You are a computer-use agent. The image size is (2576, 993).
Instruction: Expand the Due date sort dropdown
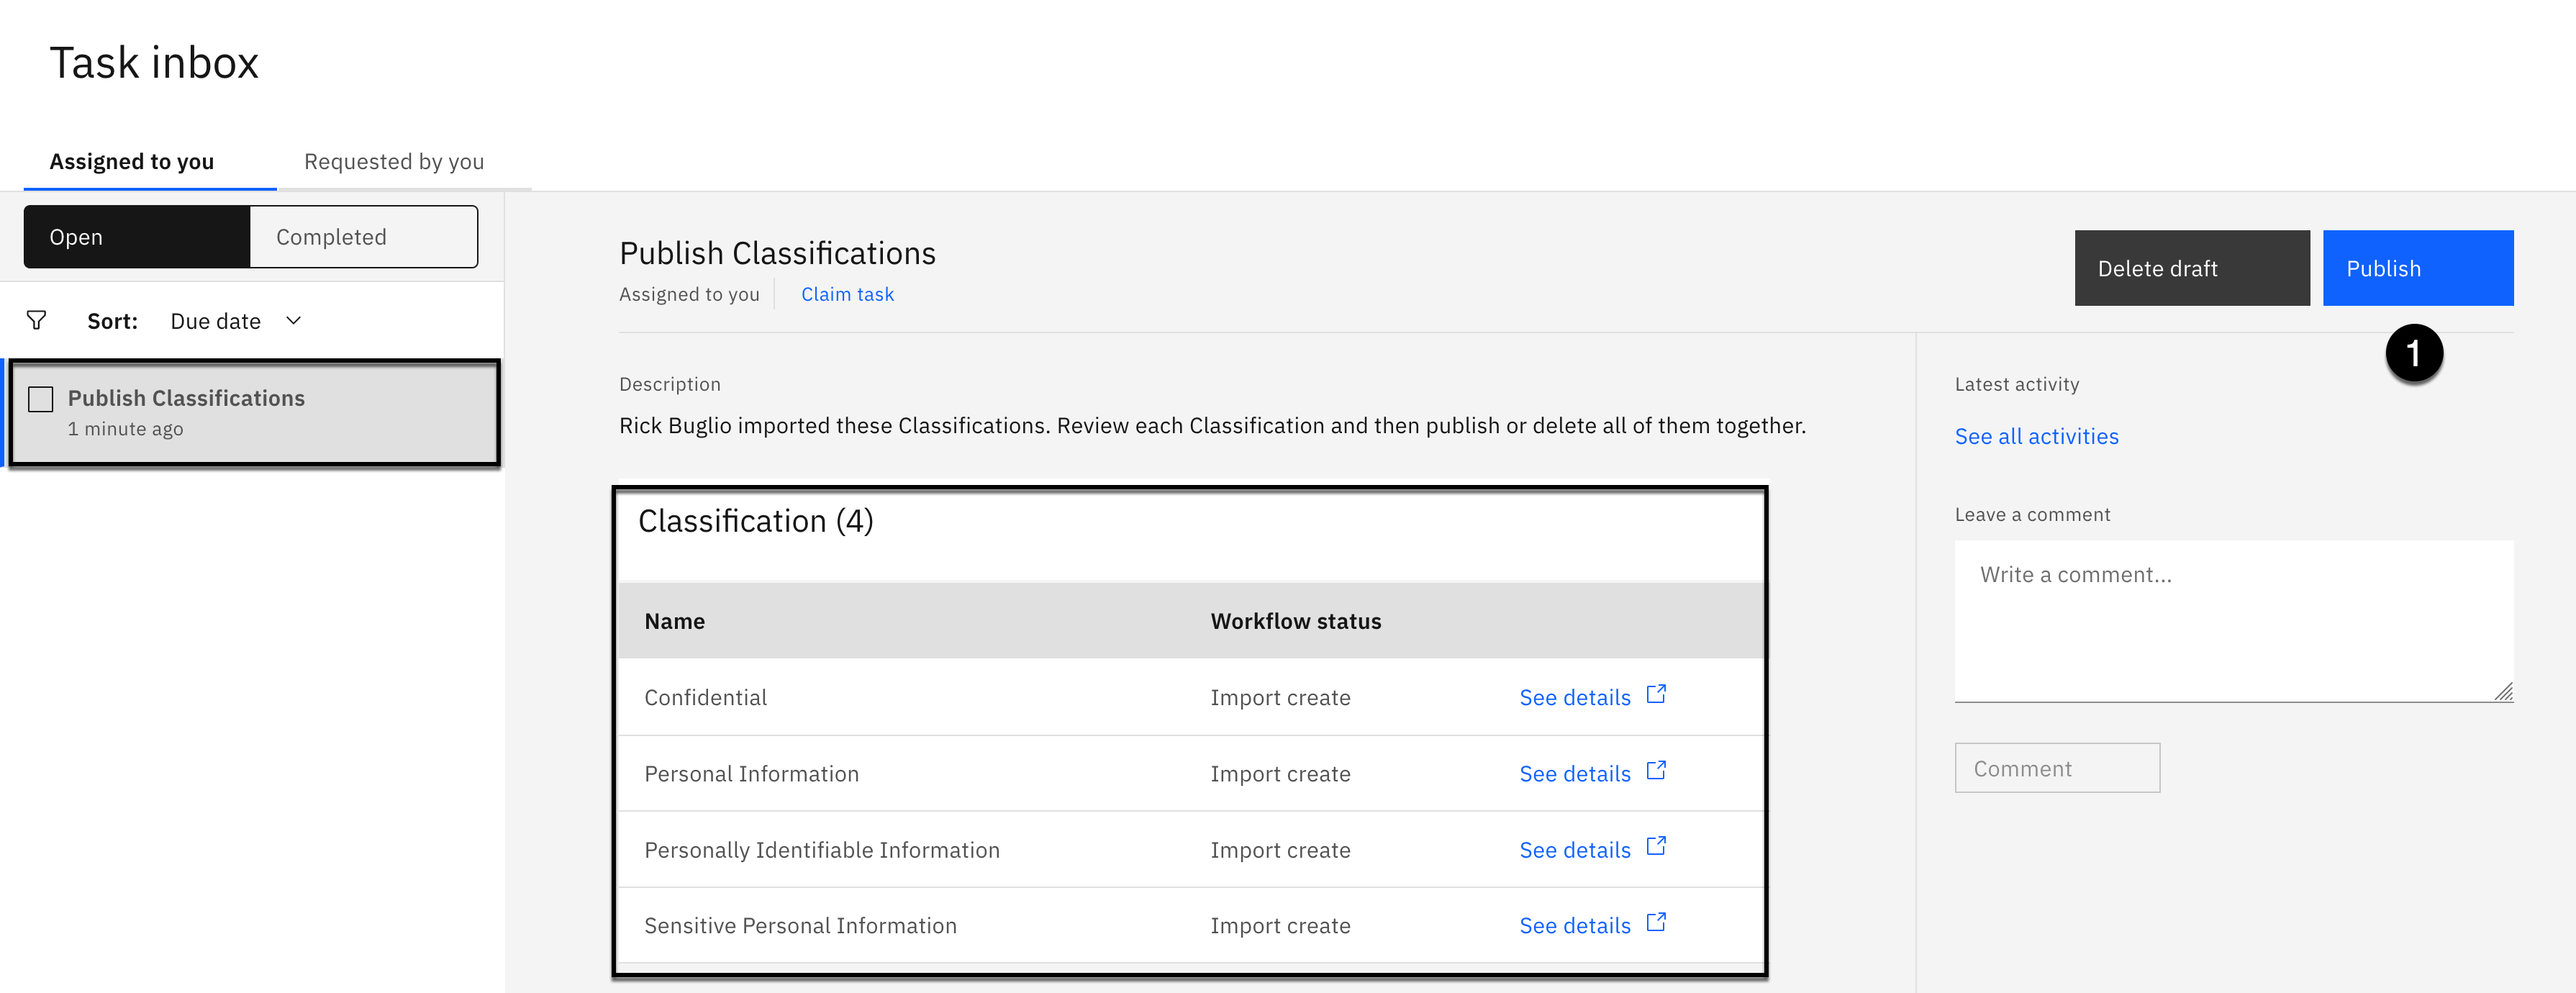[216, 321]
